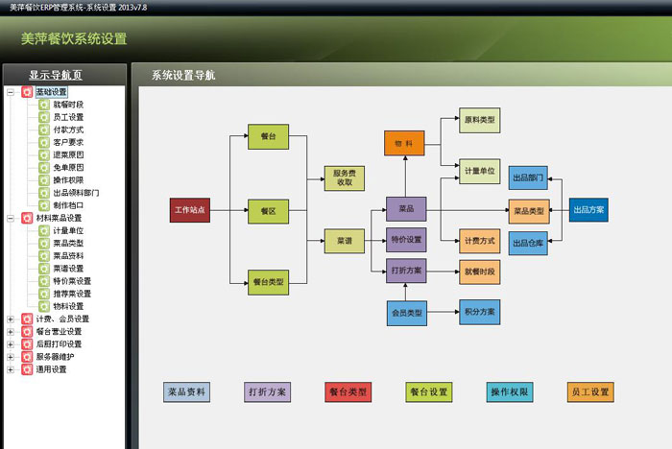The width and height of the screenshot is (672, 449).
Task: Select 推荐菜设置 in the navigation tree
Action: tap(72, 294)
